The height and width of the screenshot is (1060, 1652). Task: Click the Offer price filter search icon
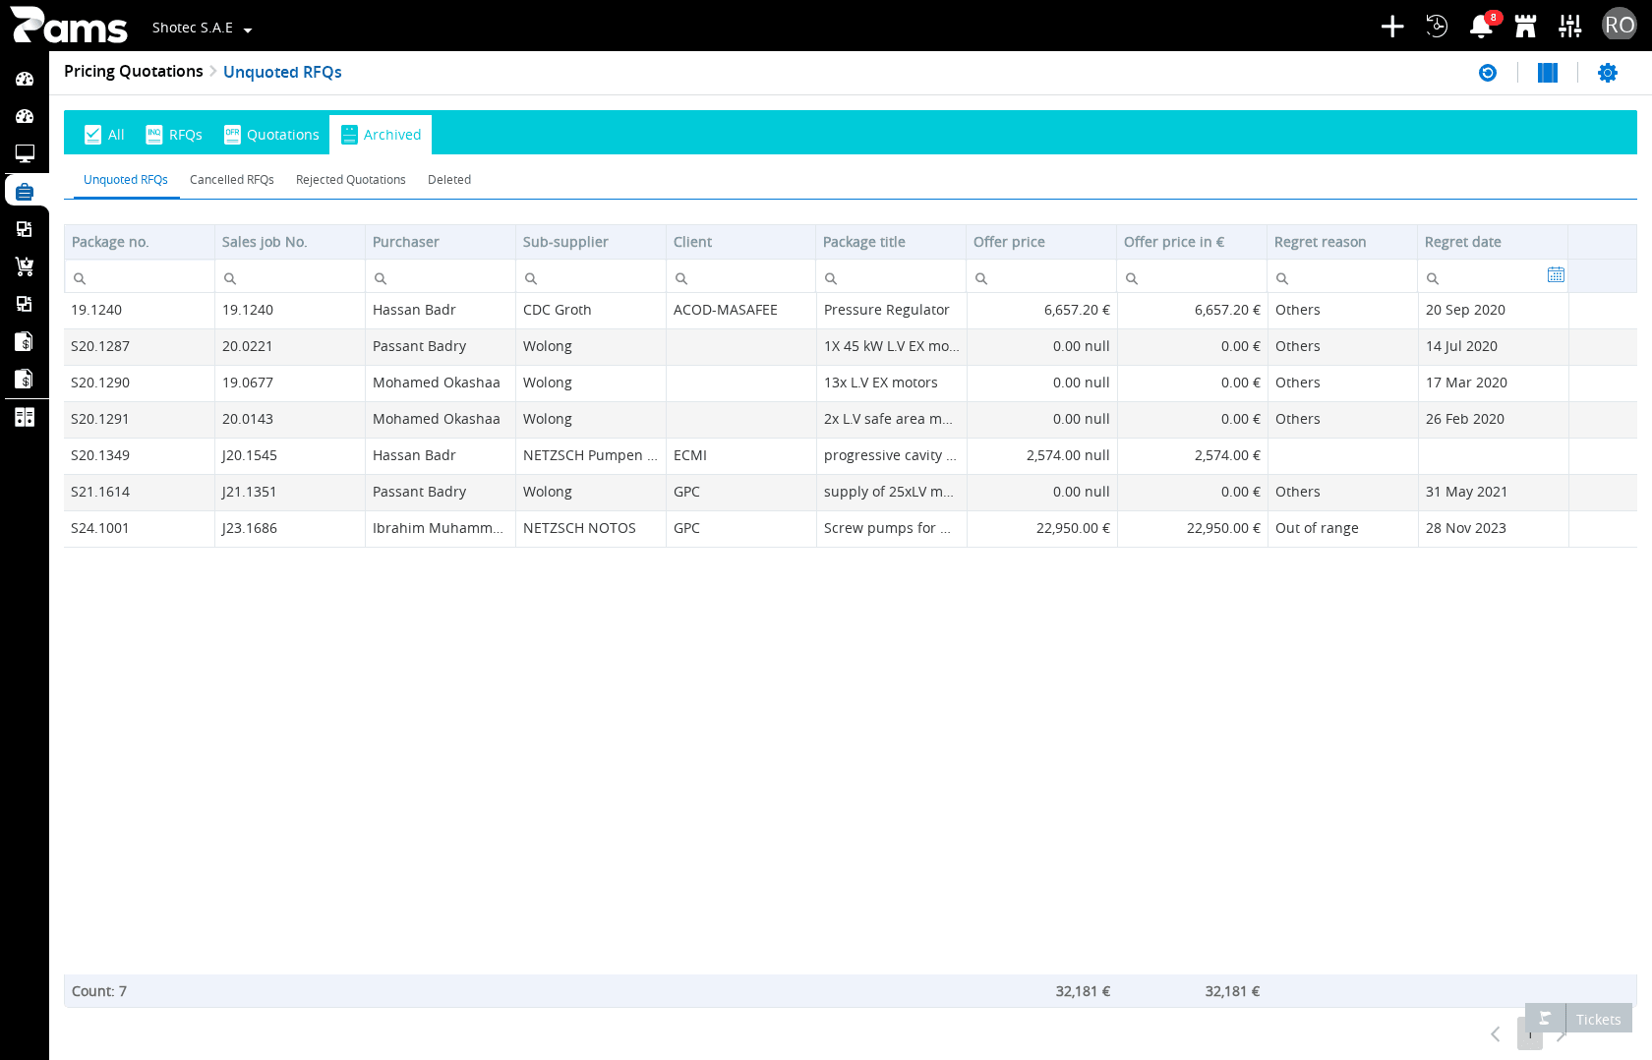pyautogui.click(x=980, y=278)
